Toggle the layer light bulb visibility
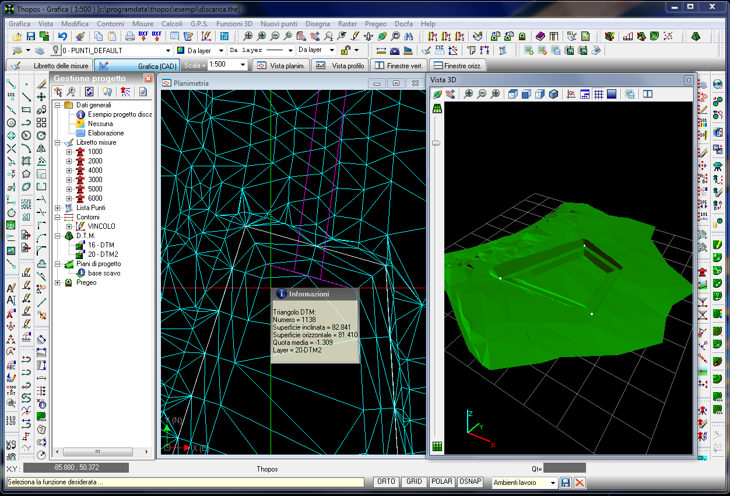The width and height of the screenshot is (730, 496). pyautogui.click(x=56, y=50)
